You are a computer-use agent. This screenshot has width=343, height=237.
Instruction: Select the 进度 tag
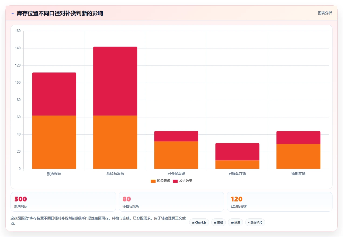(235, 222)
